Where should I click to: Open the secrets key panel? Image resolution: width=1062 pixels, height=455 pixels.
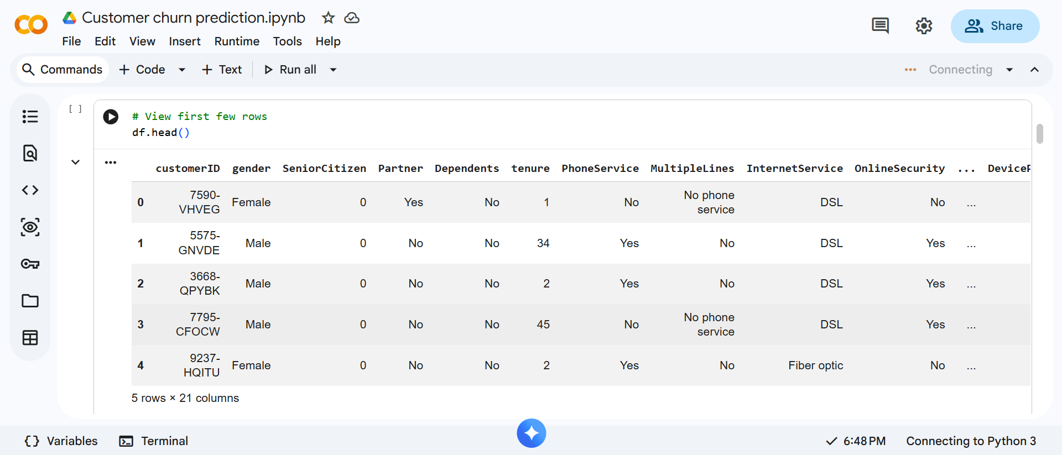(x=30, y=264)
